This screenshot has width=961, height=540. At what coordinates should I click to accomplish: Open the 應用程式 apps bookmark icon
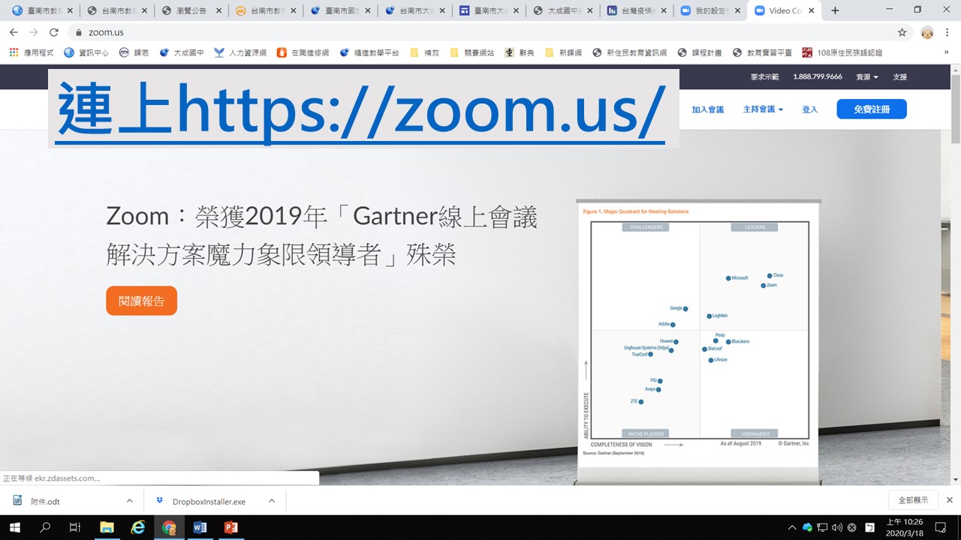[x=14, y=52]
